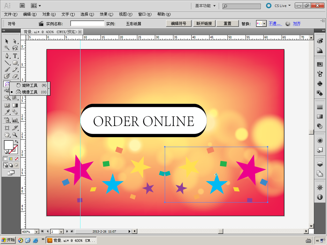The height and width of the screenshot is (245, 327).
Task: Reset to default fill and stroke
Action: (6, 152)
